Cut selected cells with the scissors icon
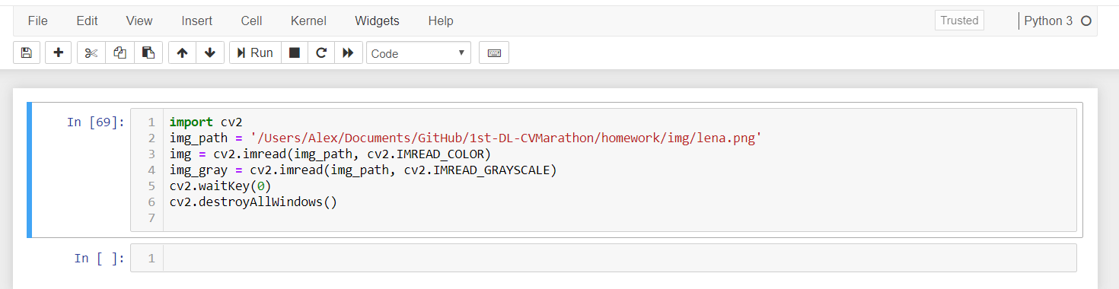Image resolution: width=1119 pixels, height=289 pixels. tap(91, 53)
